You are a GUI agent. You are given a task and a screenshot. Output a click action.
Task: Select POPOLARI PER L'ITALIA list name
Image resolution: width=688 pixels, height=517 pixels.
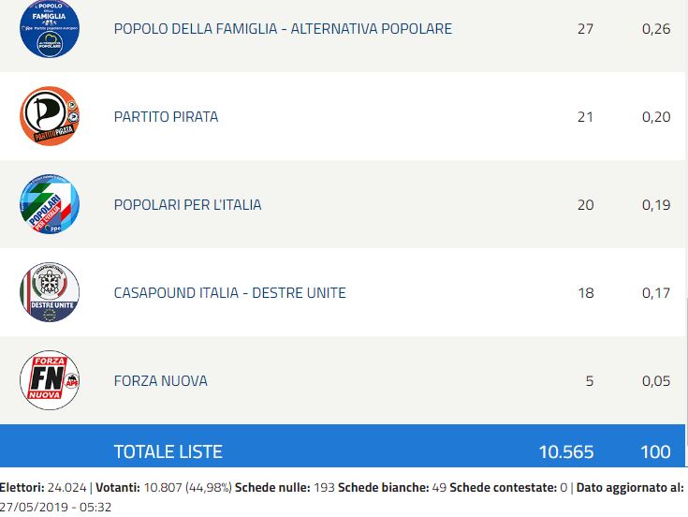pos(187,205)
